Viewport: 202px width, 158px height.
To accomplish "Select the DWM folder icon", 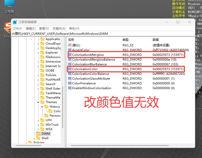I will [x=38, y=133].
